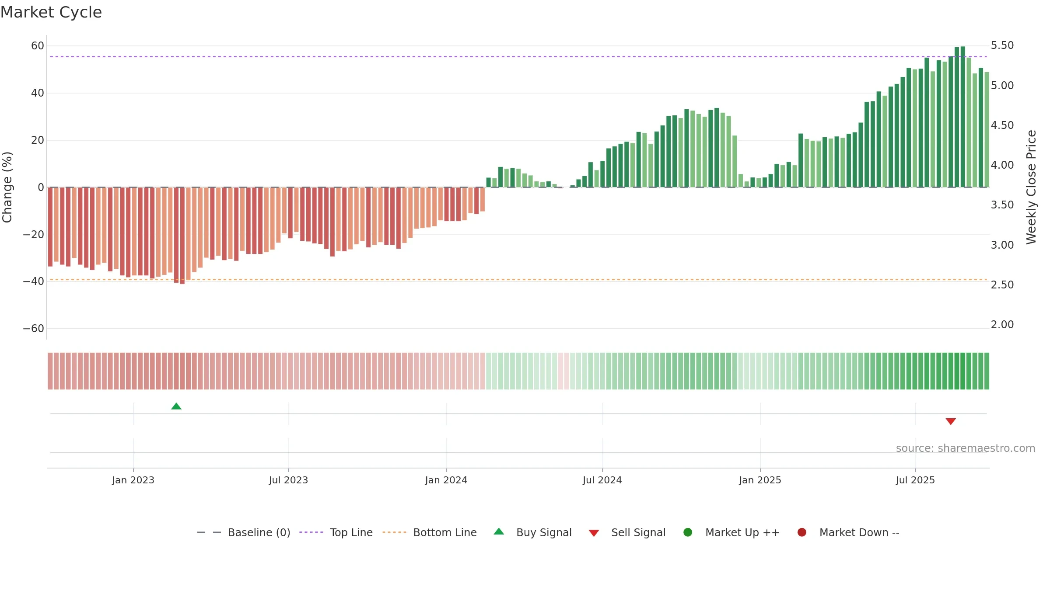Click the −40 tick on Change axis
The height and width of the screenshot is (590, 1050).
[x=34, y=281]
